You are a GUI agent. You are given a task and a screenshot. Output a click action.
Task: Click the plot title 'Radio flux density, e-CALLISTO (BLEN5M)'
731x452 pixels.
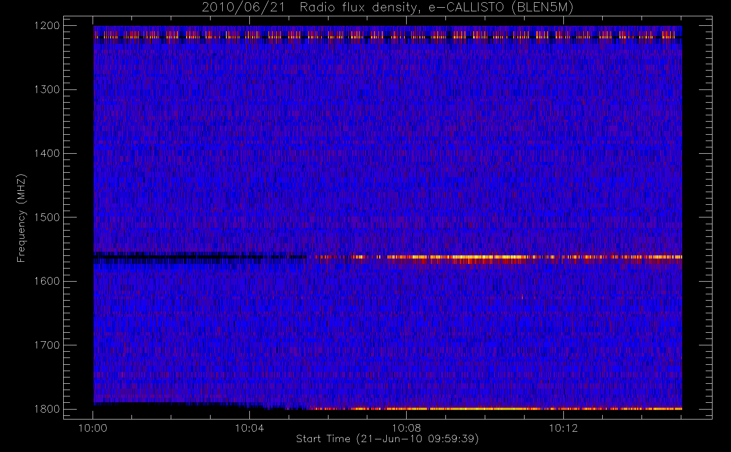[x=436, y=8]
